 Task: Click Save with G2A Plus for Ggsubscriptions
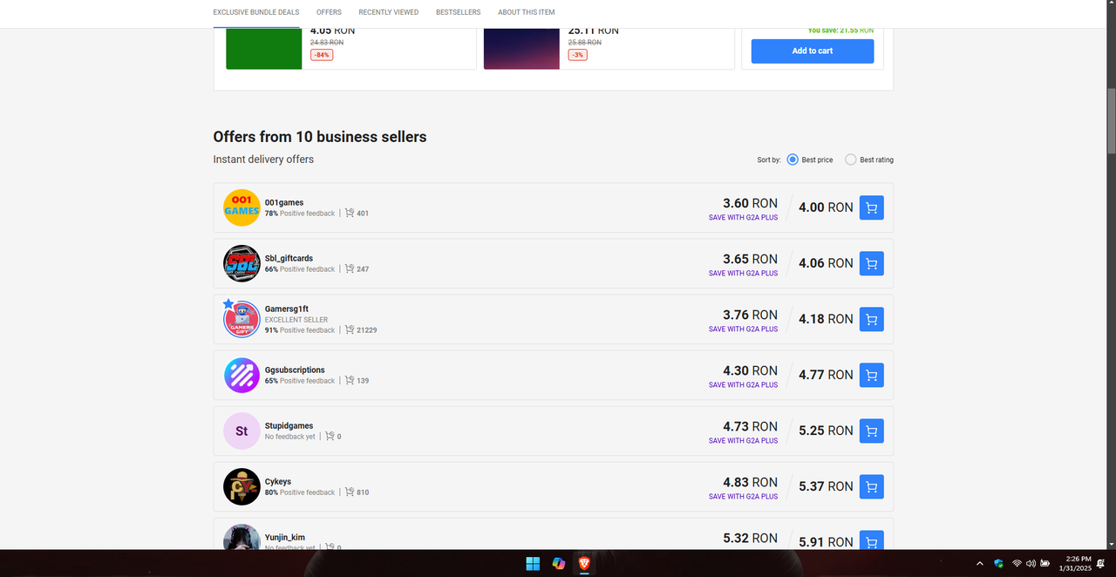pyautogui.click(x=743, y=385)
